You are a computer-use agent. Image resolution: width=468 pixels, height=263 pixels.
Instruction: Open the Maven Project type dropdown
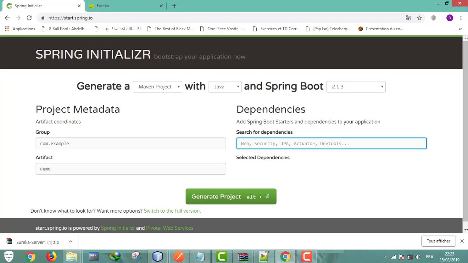tap(158, 87)
